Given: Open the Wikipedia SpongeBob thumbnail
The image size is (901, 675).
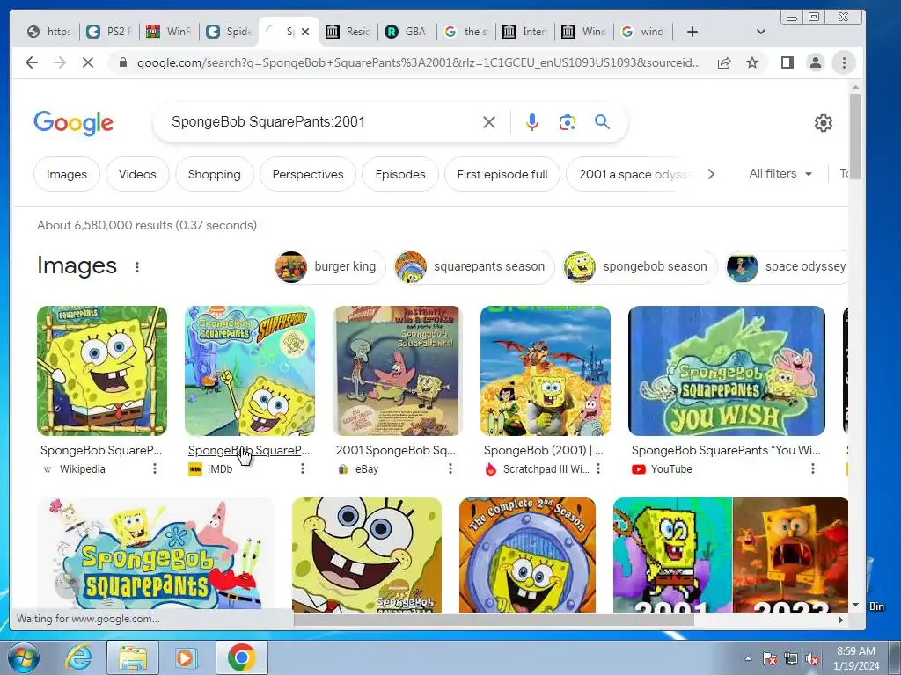Looking at the screenshot, I should point(102,371).
